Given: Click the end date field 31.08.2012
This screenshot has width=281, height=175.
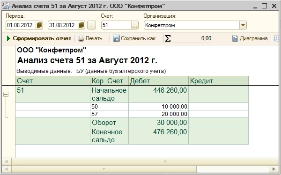Looking at the screenshot, I should tap(63, 25).
